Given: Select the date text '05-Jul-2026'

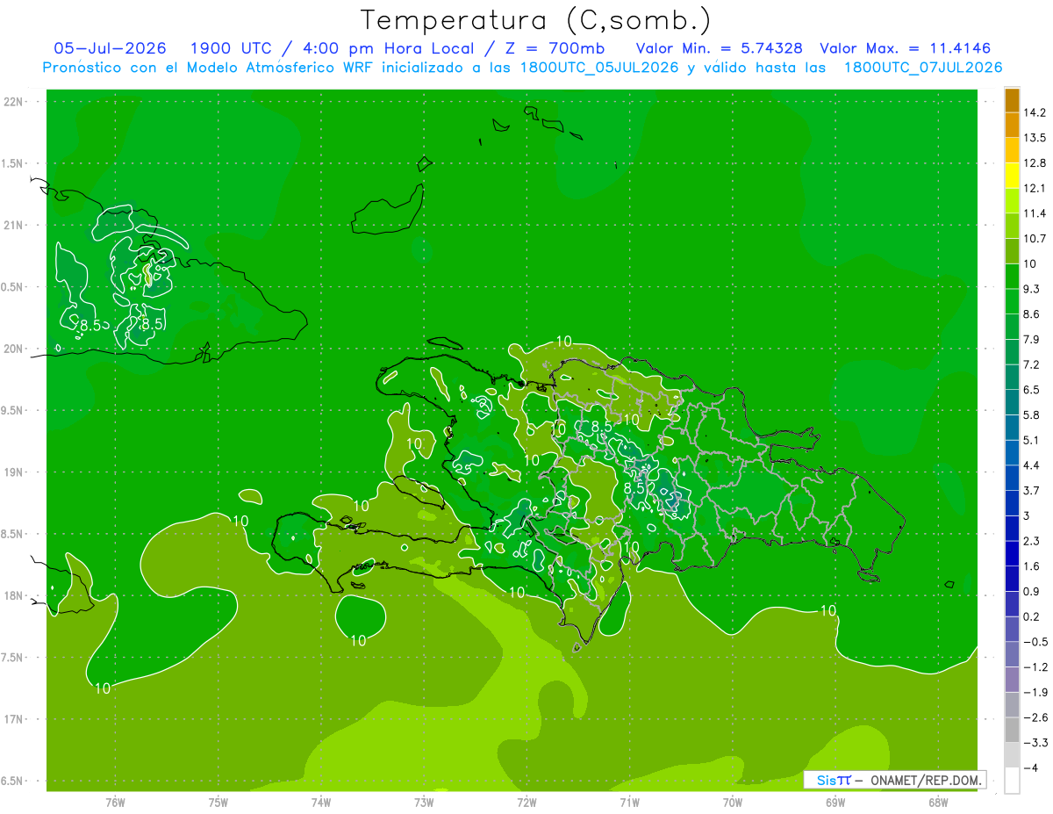Looking at the screenshot, I should (x=110, y=48).
